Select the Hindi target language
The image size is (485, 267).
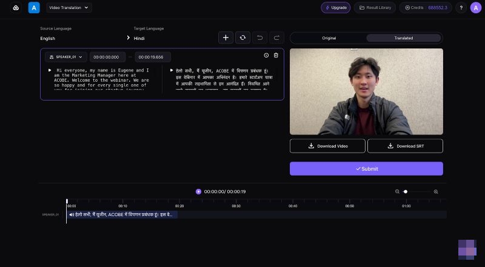139,38
